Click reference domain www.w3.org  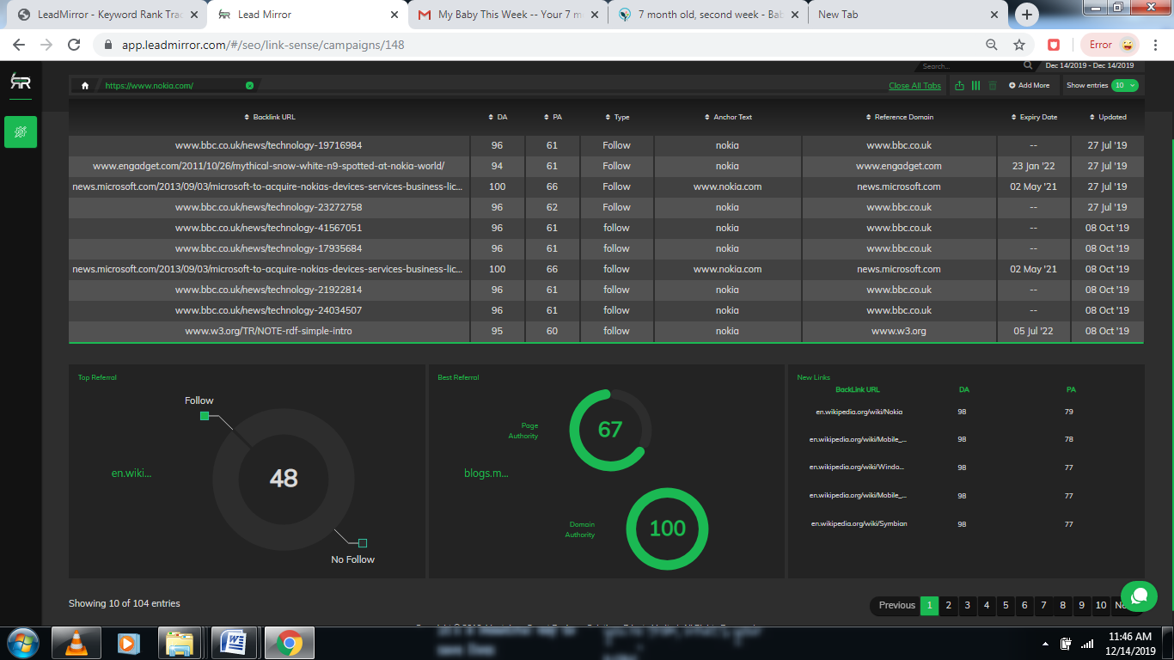pyautogui.click(x=899, y=331)
